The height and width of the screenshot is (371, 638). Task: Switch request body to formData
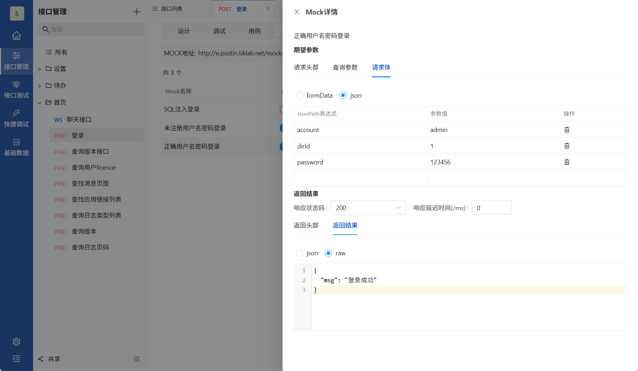[300, 95]
